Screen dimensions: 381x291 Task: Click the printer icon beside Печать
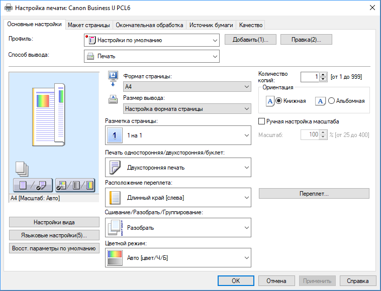90,57
